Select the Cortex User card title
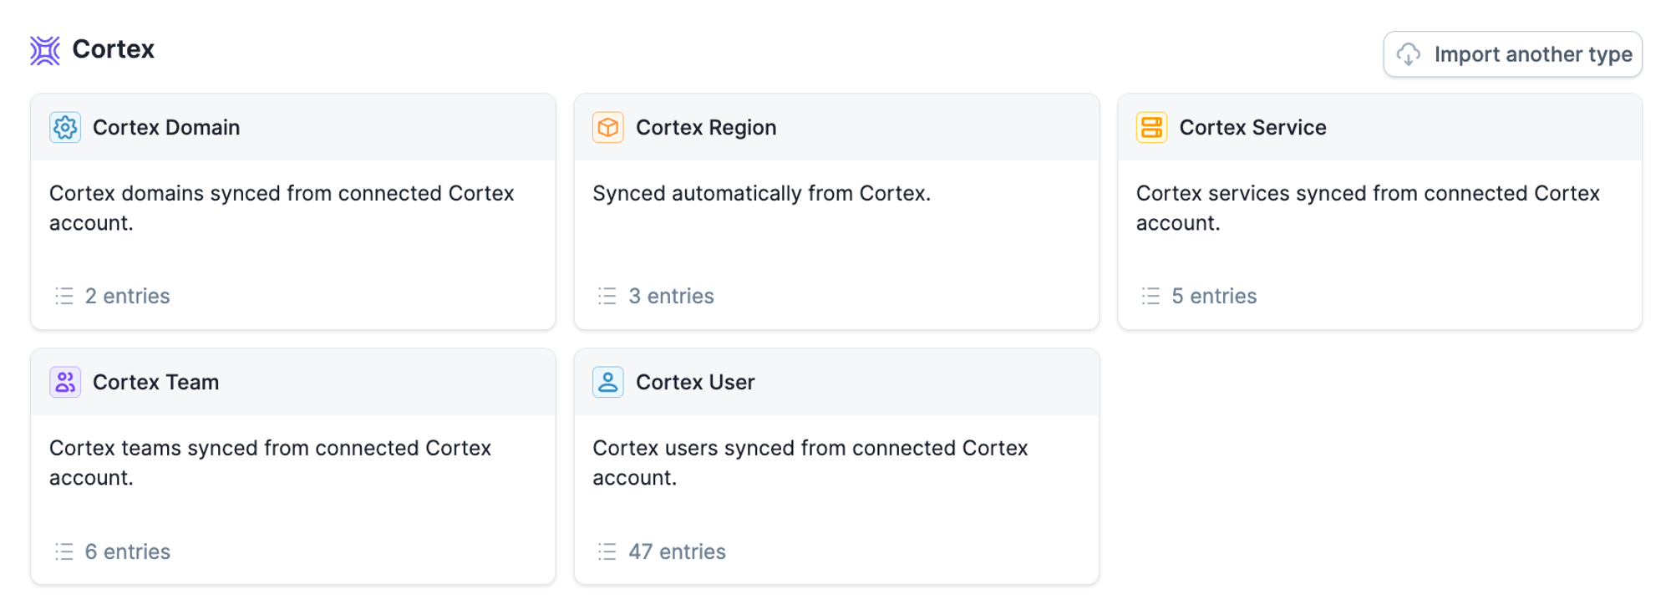1671x615 pixels. [695, 383]
